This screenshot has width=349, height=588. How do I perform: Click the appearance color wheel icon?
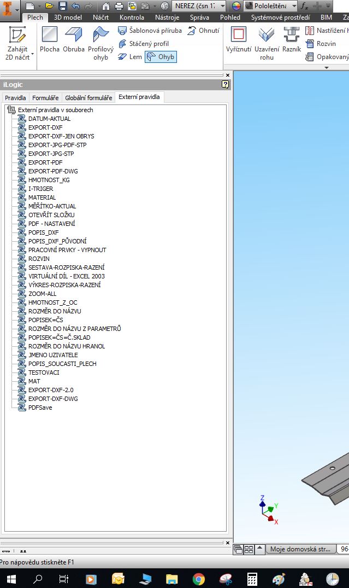coord(236,6)
